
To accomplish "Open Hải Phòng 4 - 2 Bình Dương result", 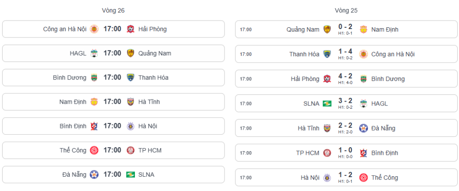I will coord(345,76).
